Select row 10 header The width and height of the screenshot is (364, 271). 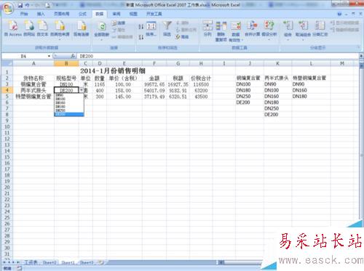pyautogui.click(x=7, y=126)
